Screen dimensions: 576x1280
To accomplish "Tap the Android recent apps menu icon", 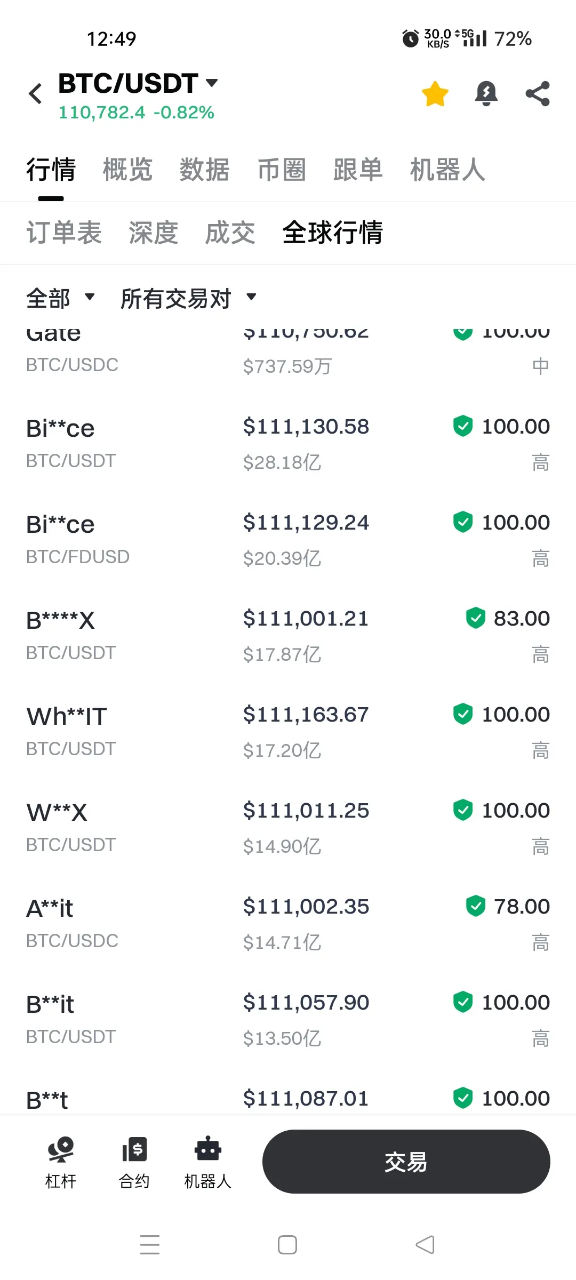I will (x=150, y=1245).
